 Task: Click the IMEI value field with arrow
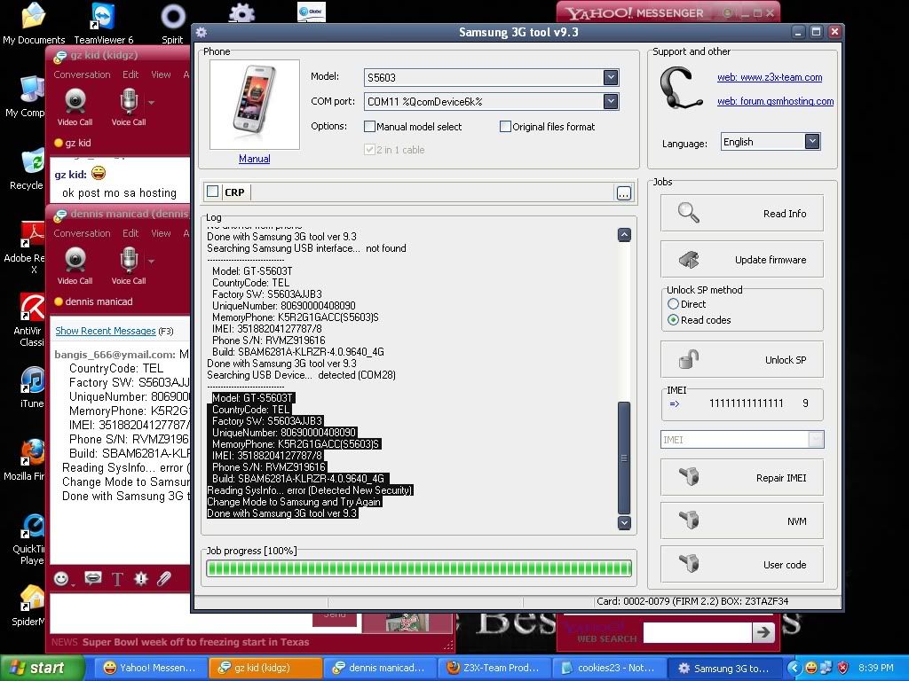tap(742, 403)
